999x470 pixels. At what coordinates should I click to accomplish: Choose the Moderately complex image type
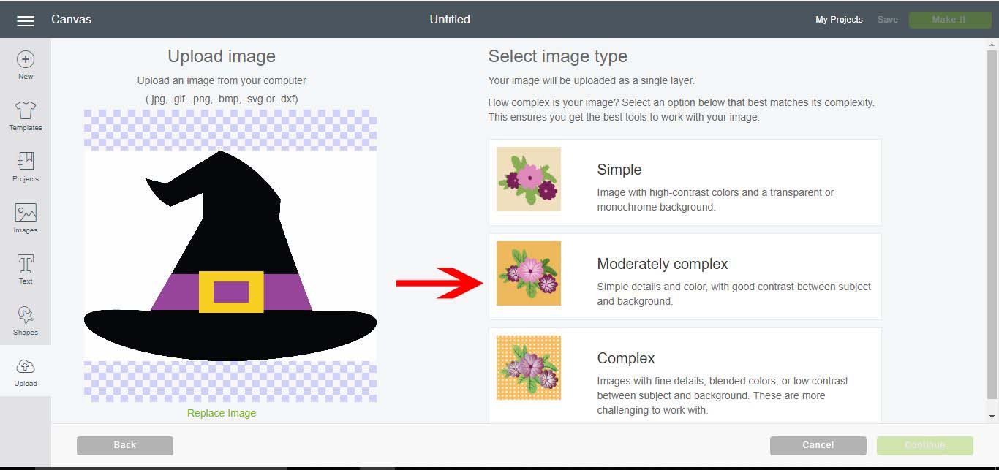685,276
